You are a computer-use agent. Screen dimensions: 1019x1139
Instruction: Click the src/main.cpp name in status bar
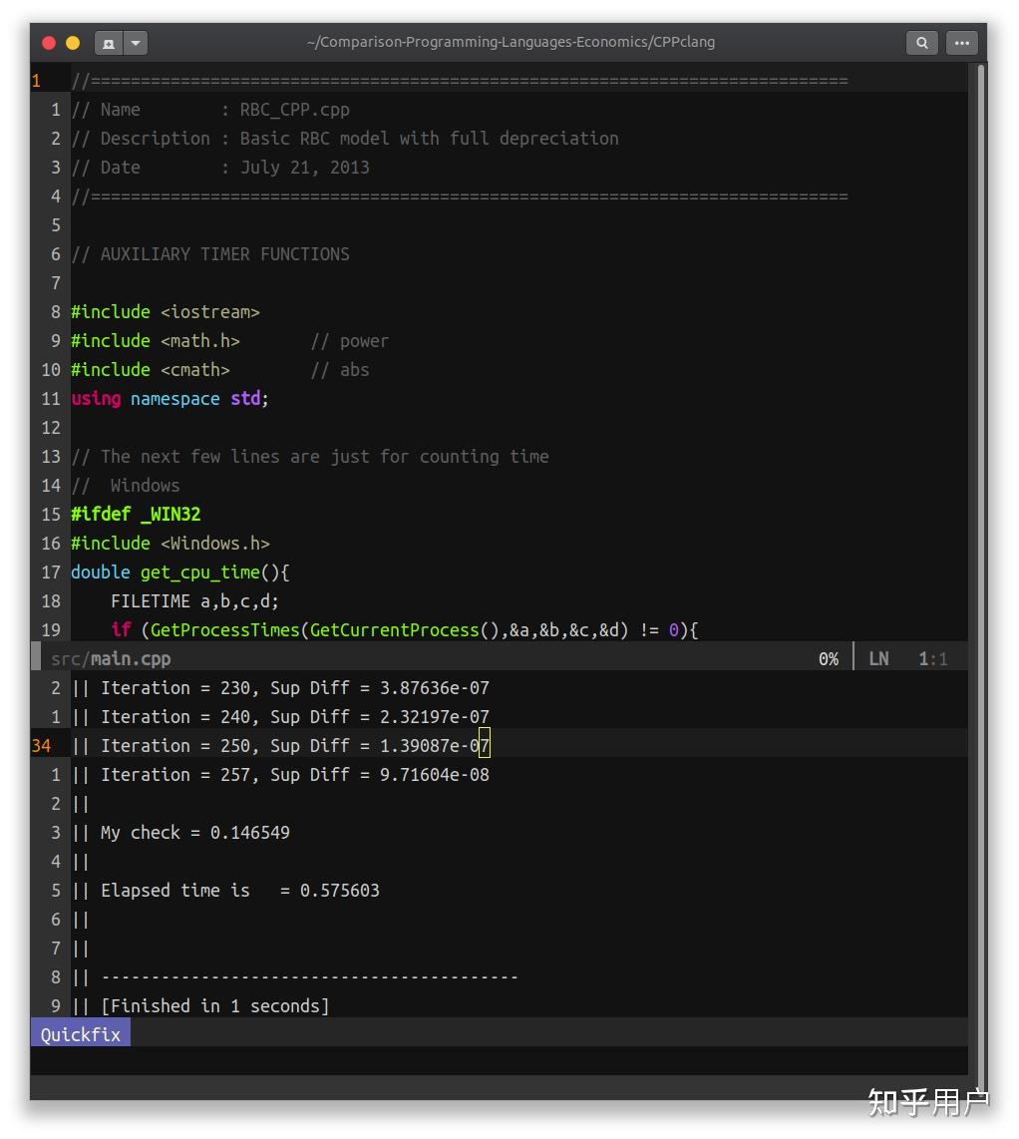tap(110, 658)
